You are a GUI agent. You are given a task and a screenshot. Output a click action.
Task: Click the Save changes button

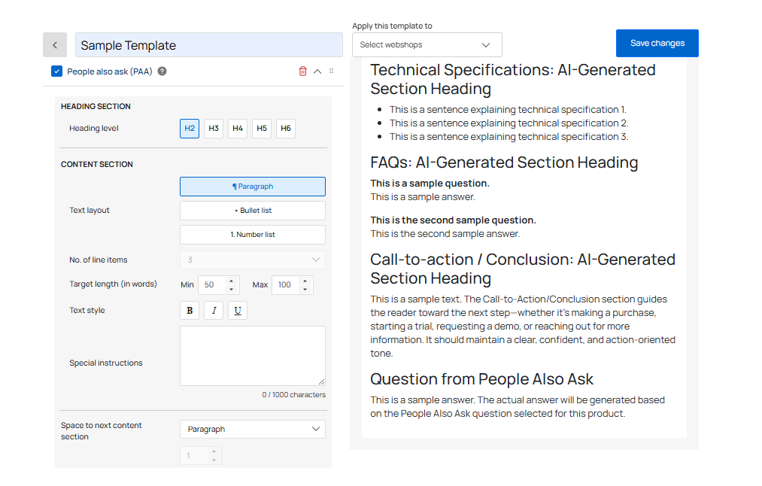point(657,44)
